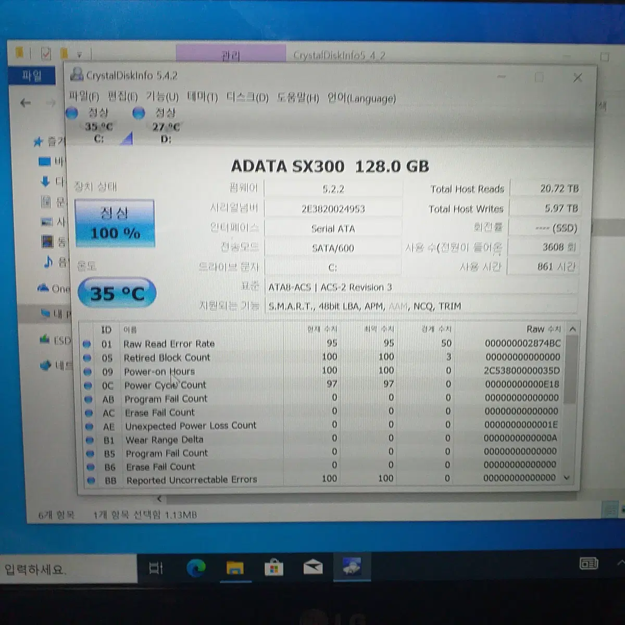Click status dot beside AB Program Fail Count
Screen dimensions: 625x625
pyautogui.click(x=89, y=399)
